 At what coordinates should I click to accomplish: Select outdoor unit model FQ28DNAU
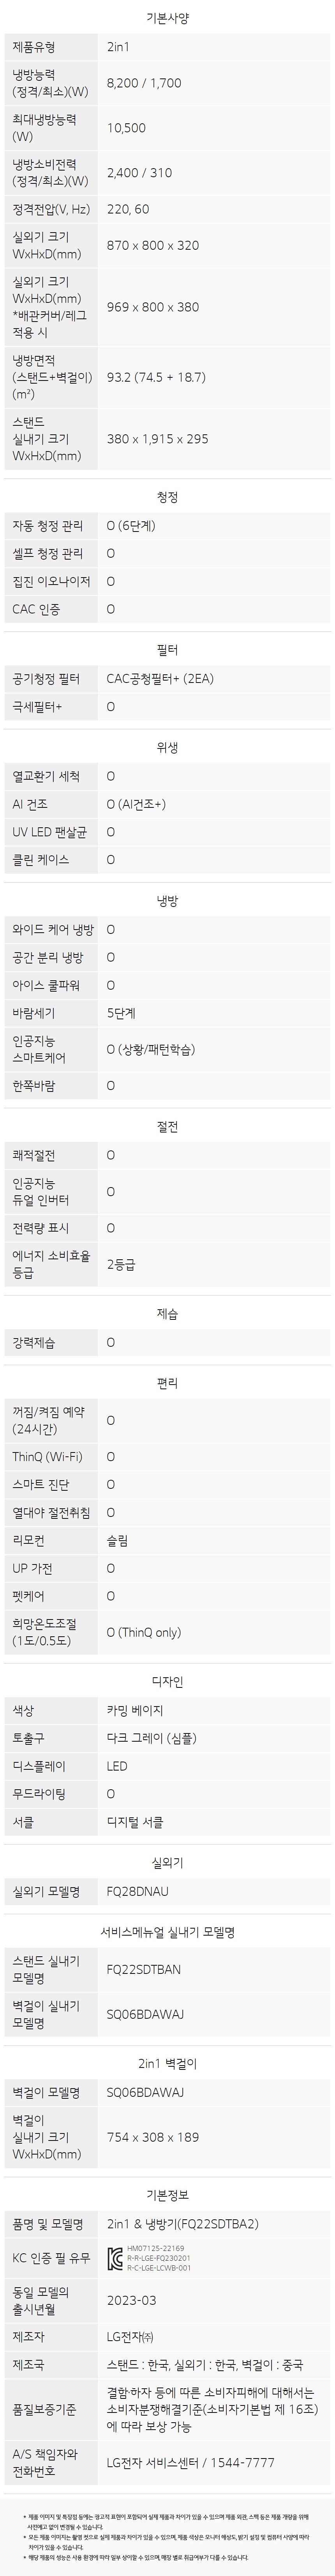click(x=138, y=1892)
